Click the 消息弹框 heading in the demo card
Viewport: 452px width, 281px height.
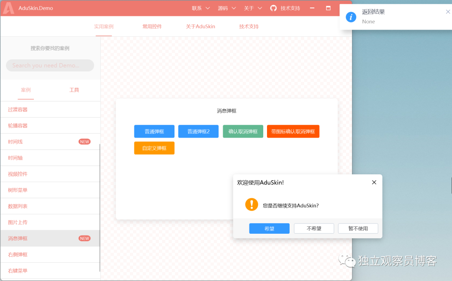(x=226, y=111)
